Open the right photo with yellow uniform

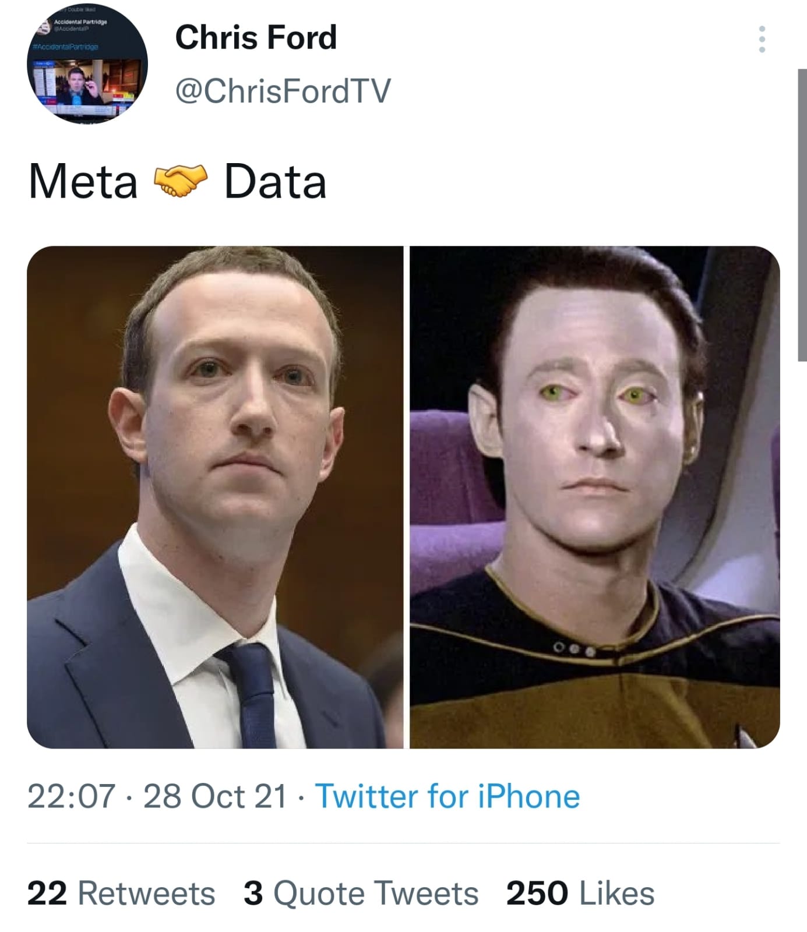click(x=595, y=497)
